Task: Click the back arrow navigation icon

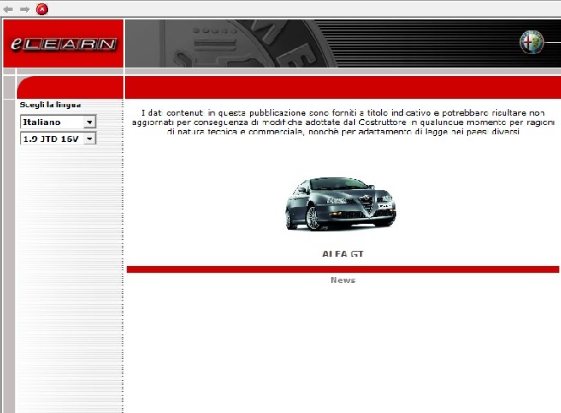Action: click(8, 9)
